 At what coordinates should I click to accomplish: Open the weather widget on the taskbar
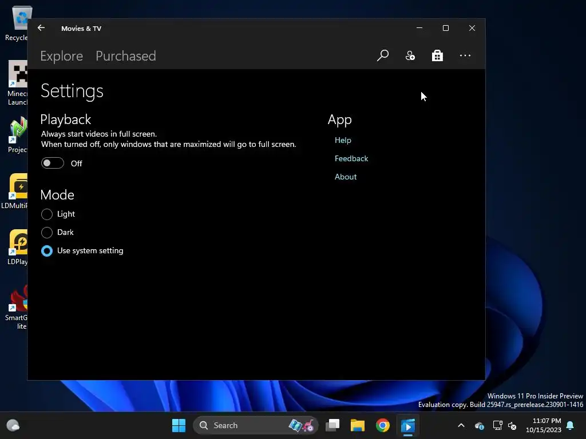[x=13, y=425]
